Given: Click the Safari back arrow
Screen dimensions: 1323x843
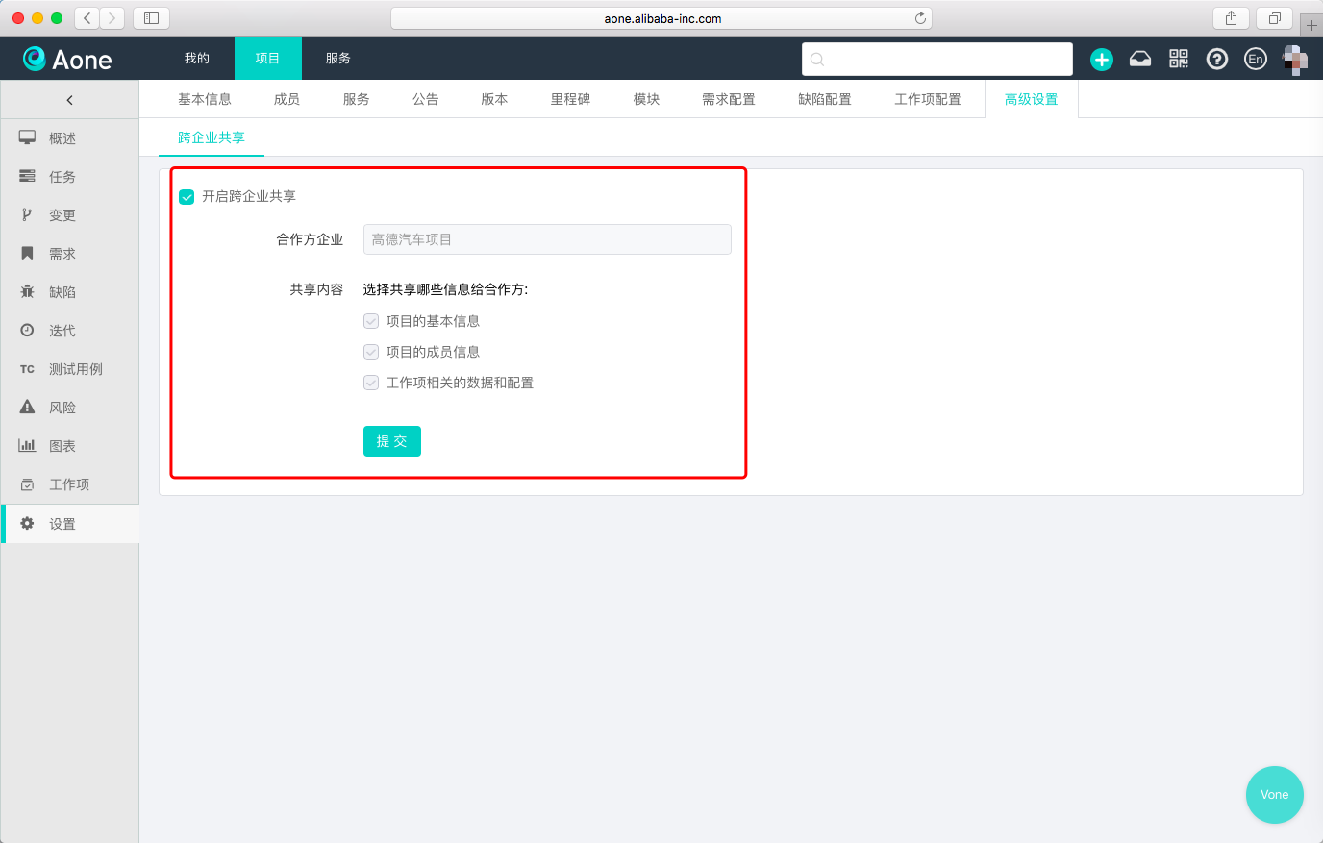Looking at the screenshot, I should (87, 18).
